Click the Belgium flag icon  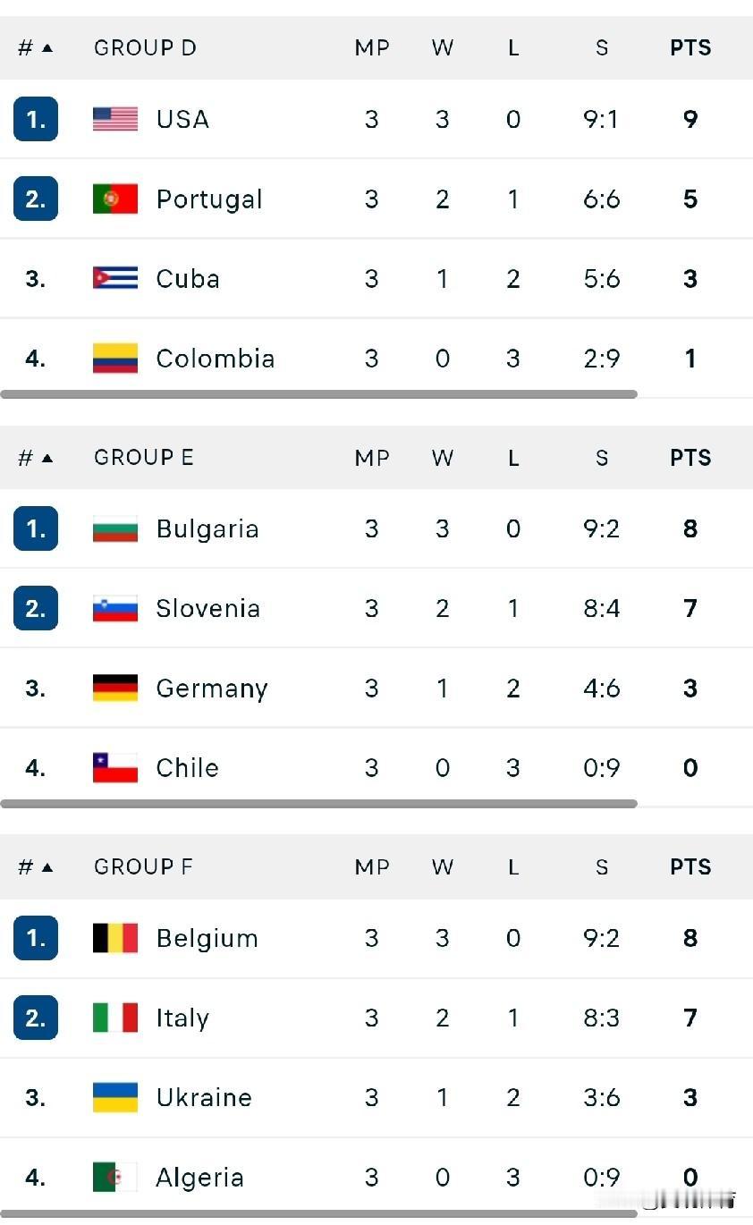115,938
